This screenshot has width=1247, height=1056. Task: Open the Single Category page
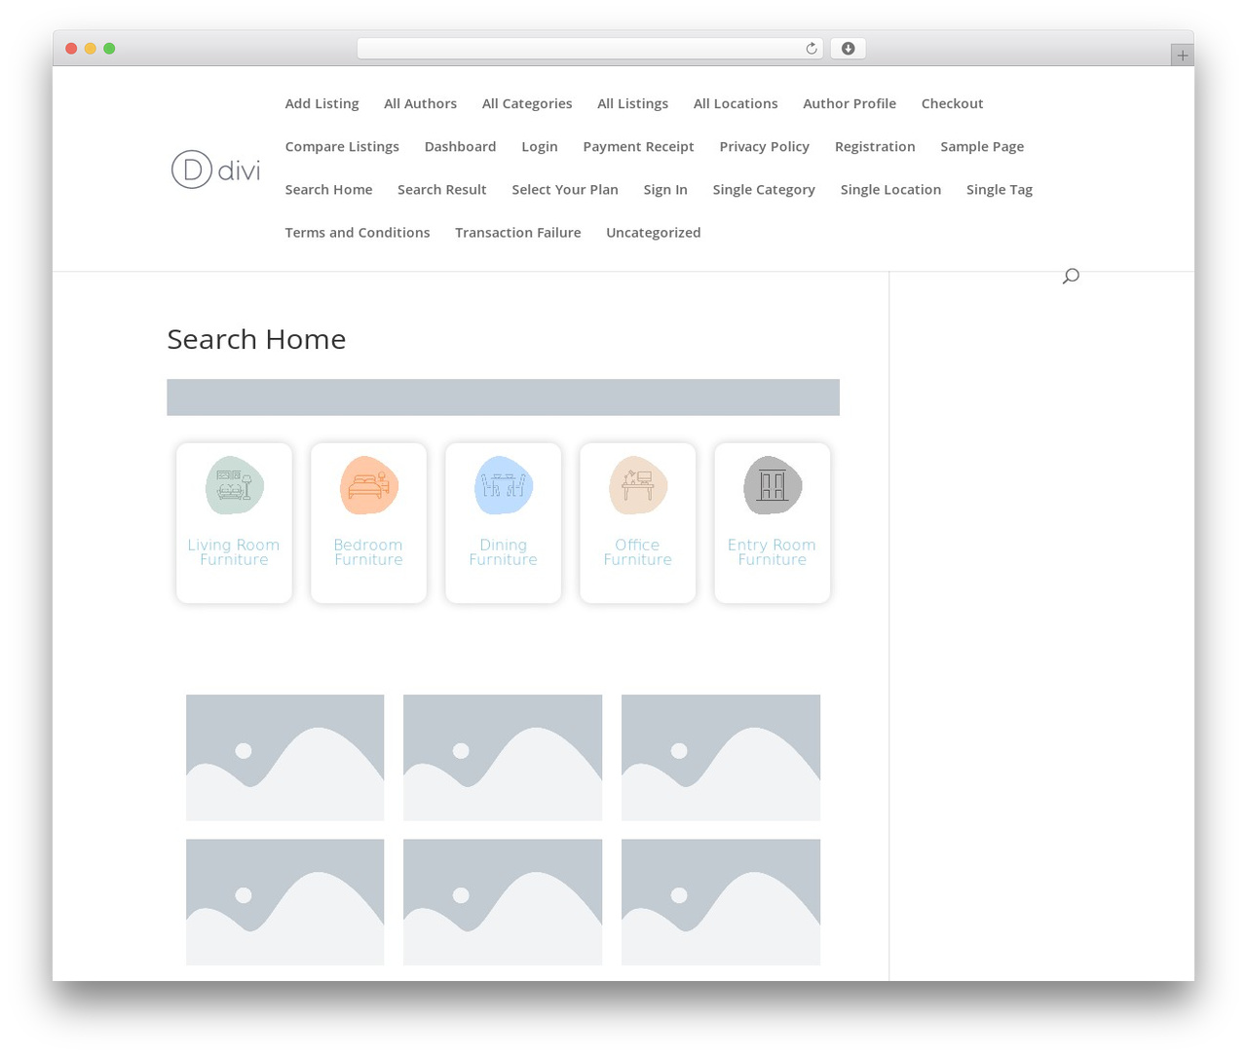(x=764, y=189)
